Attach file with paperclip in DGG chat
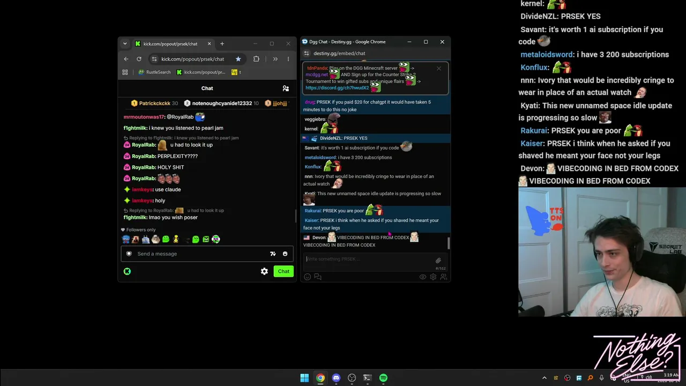This screenshot has height=386, width=686. 438,261
